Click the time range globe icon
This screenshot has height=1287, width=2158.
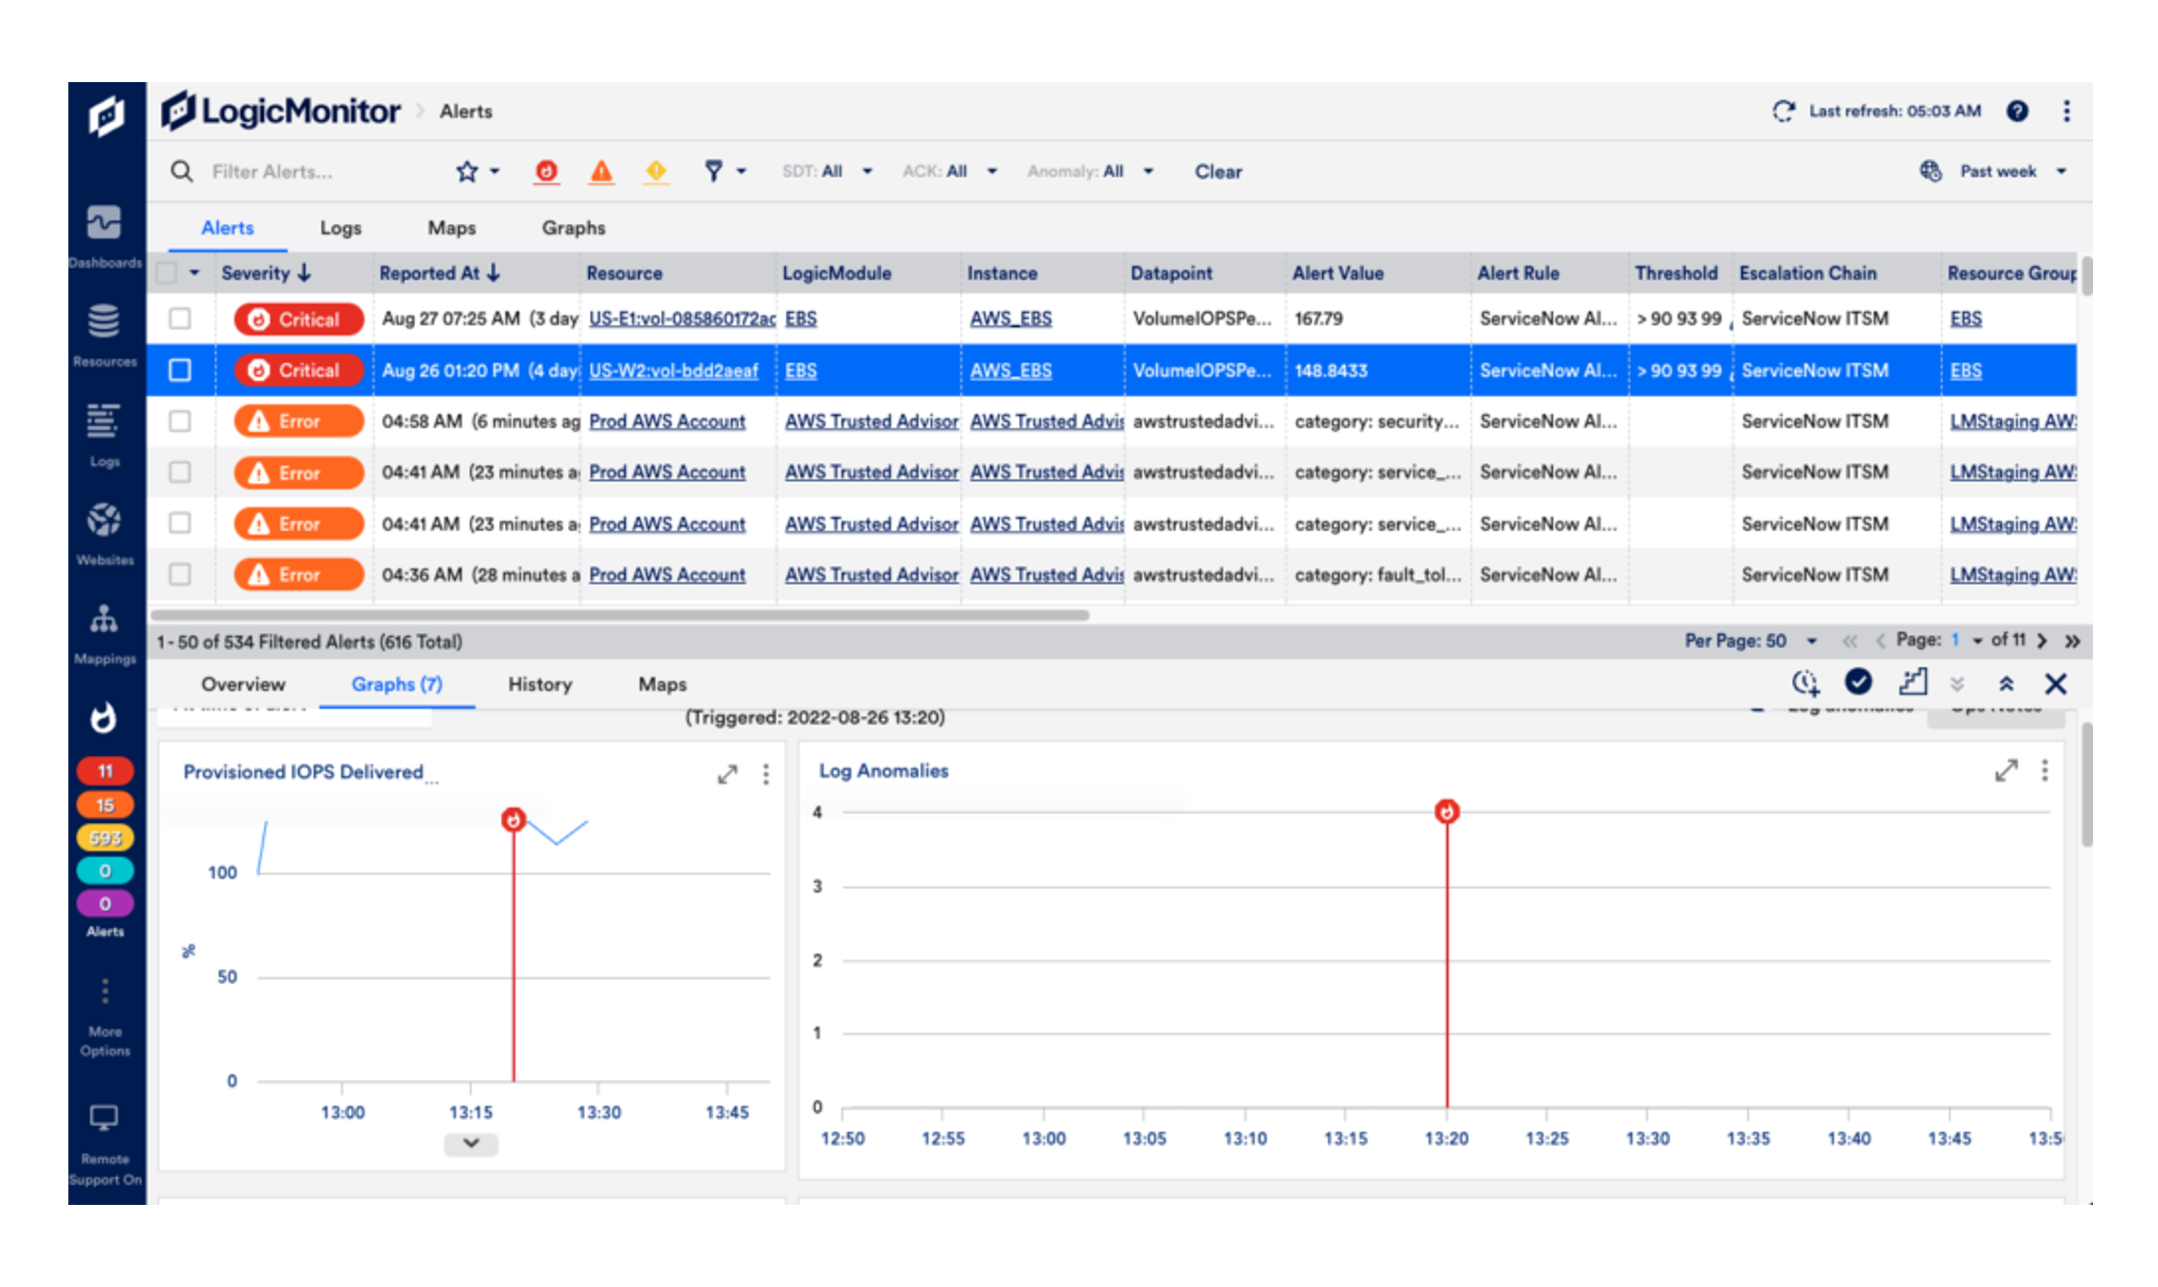[1930, 171]
